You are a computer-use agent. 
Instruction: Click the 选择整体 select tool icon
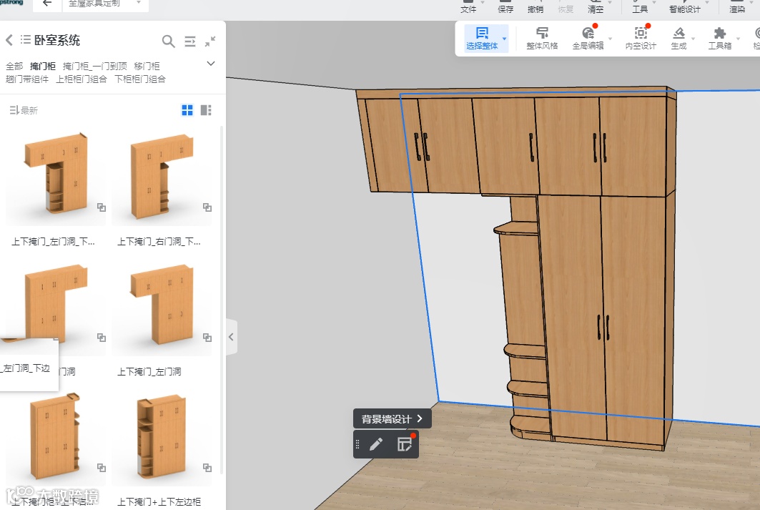(482, 34)
